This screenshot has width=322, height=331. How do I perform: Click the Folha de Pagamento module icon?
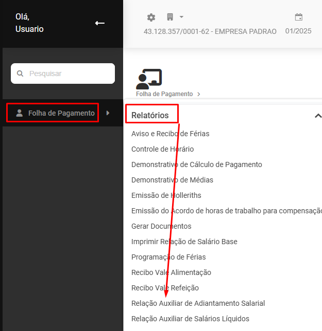point(149,79)
